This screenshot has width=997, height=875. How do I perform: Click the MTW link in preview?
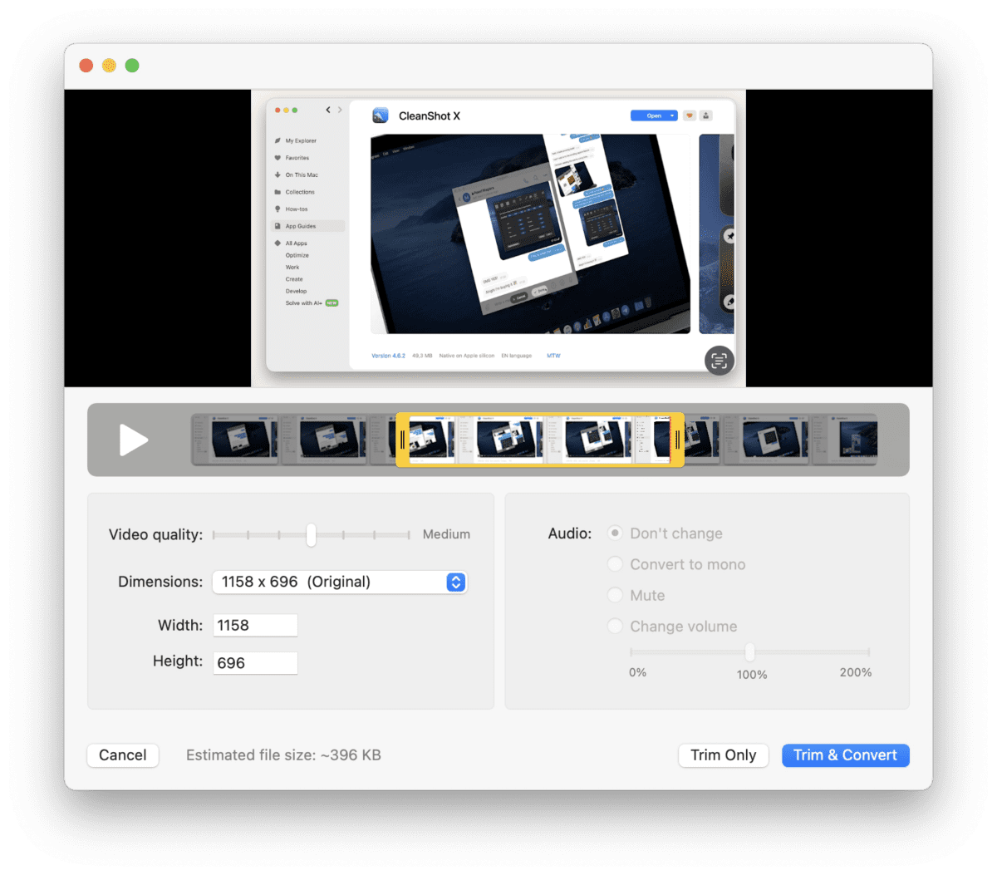coord(553,356)
